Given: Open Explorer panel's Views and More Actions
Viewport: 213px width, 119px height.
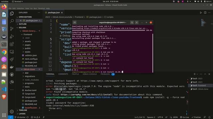Looking at the screenshot, I should 39,13.
